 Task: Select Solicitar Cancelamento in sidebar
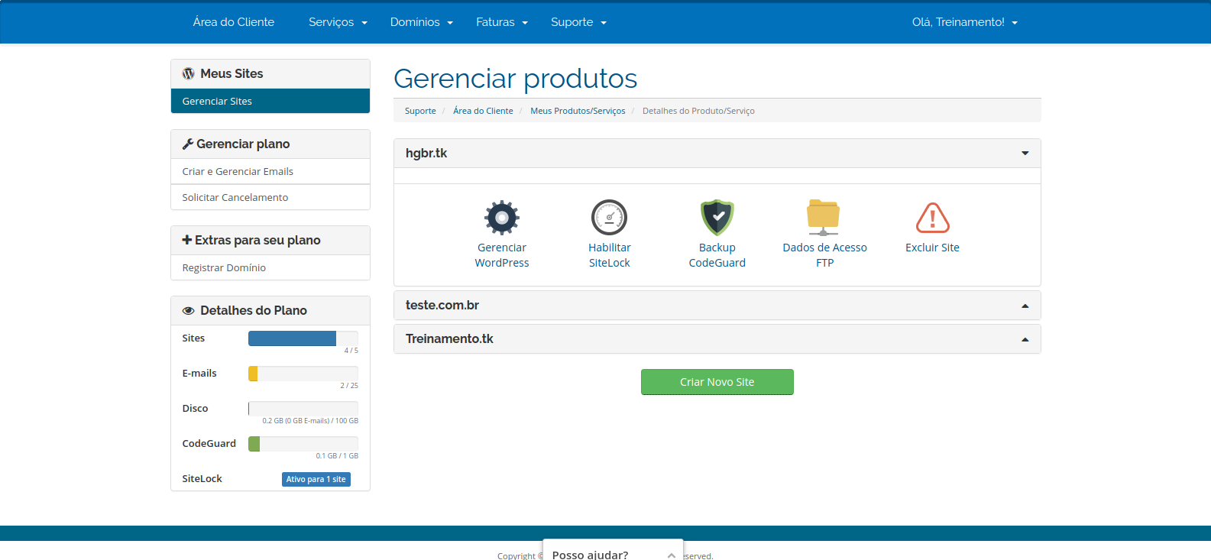[270, 197]
